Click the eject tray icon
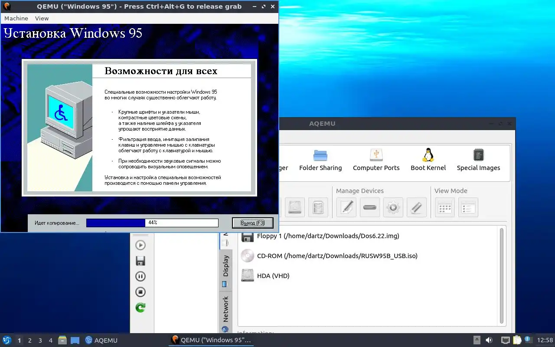 477,340
